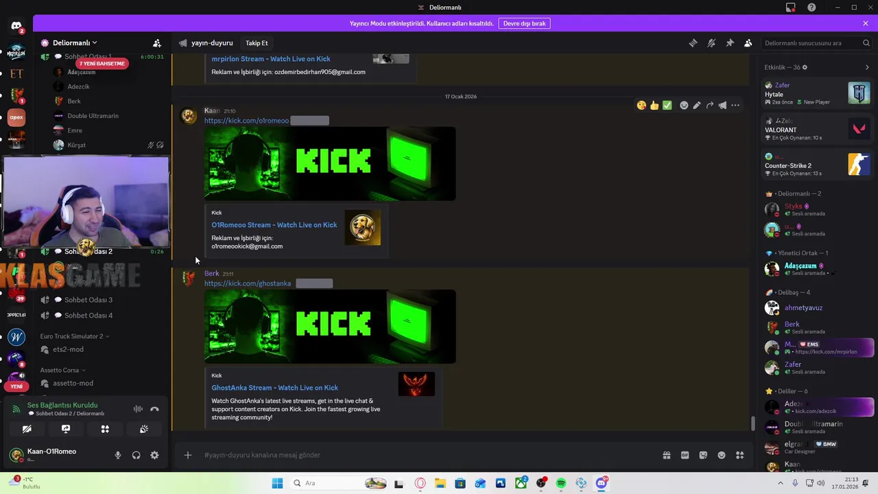Open the Threads icon in channel header
Screen dimensions: 878x494
693,43
